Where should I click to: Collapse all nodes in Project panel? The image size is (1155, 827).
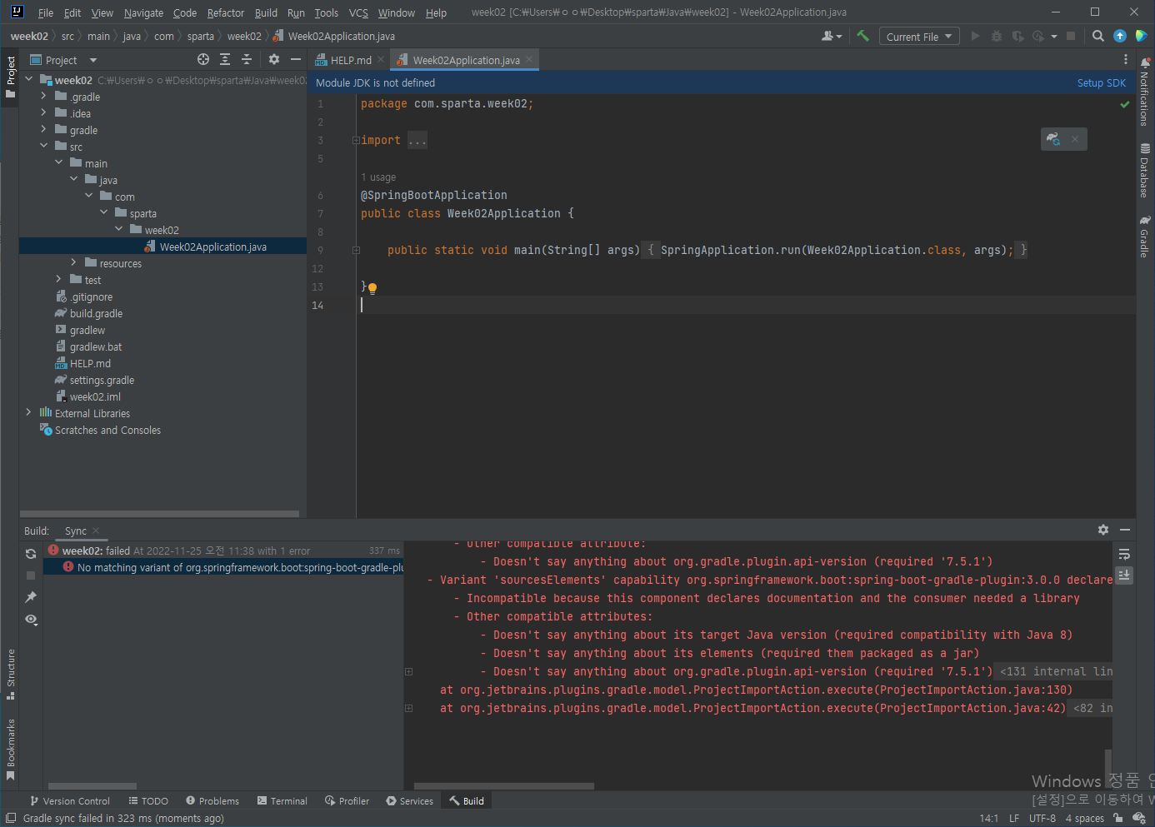click(x=247, y=59)
